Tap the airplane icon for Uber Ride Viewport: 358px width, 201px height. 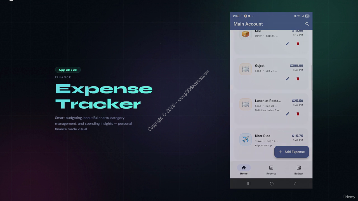246,139
